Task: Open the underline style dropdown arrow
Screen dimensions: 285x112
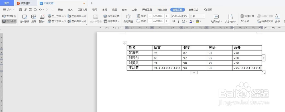Action: tap(186, 21)
